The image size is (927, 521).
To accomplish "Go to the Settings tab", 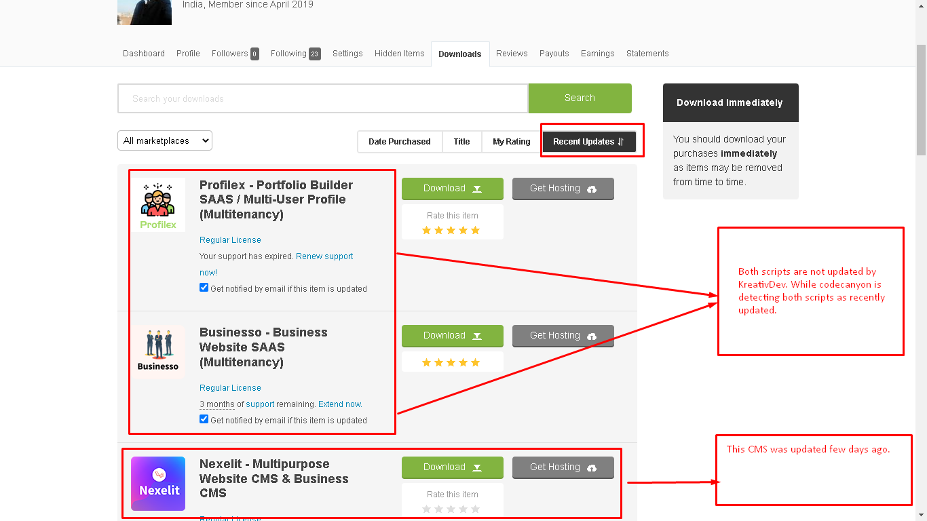I will point(347,54).
